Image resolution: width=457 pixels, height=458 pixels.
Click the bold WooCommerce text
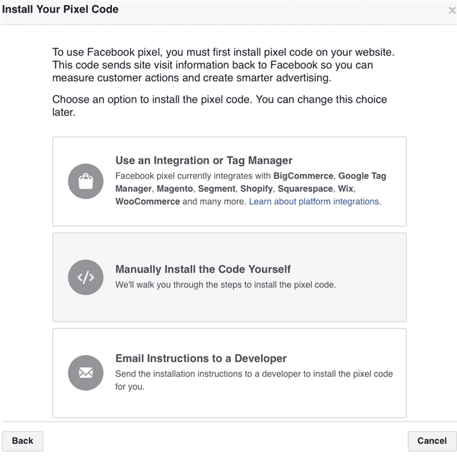pyautogui.click(x=147, y=202)
